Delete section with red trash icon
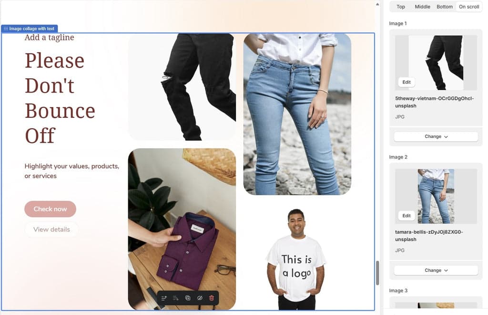The width and height of the screenshot is (488, 315). (212, 298)
